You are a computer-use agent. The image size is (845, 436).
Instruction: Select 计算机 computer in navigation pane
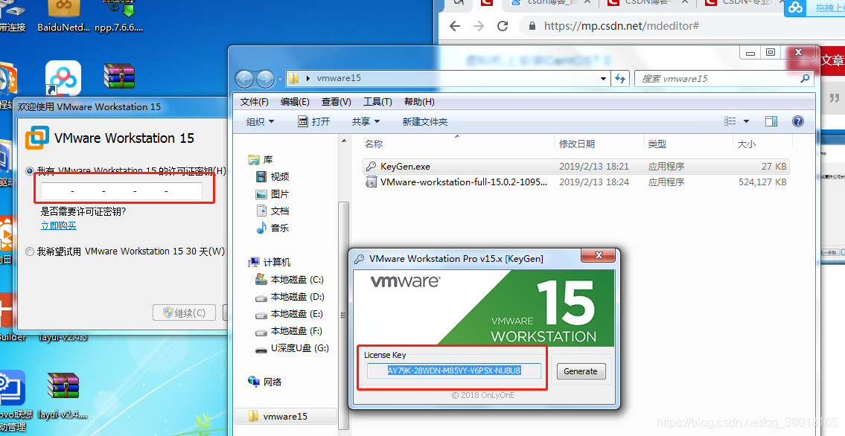270,262
